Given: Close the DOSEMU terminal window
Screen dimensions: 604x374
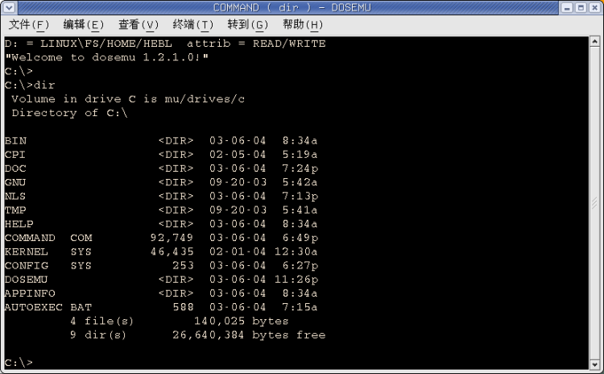Looking at the screenshot, I should (x=594, y=7).
